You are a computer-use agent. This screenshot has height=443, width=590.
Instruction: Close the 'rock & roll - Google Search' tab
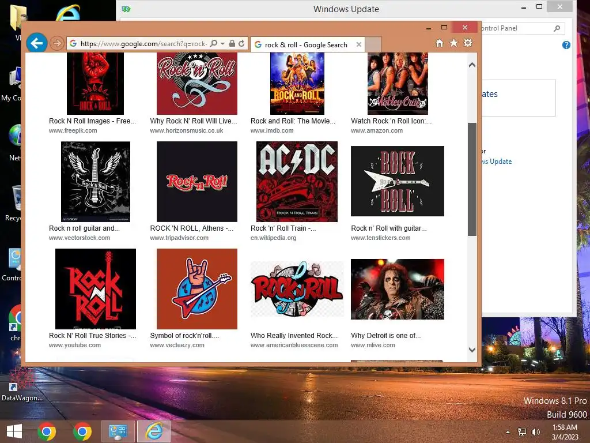click(x=358, y=44)
